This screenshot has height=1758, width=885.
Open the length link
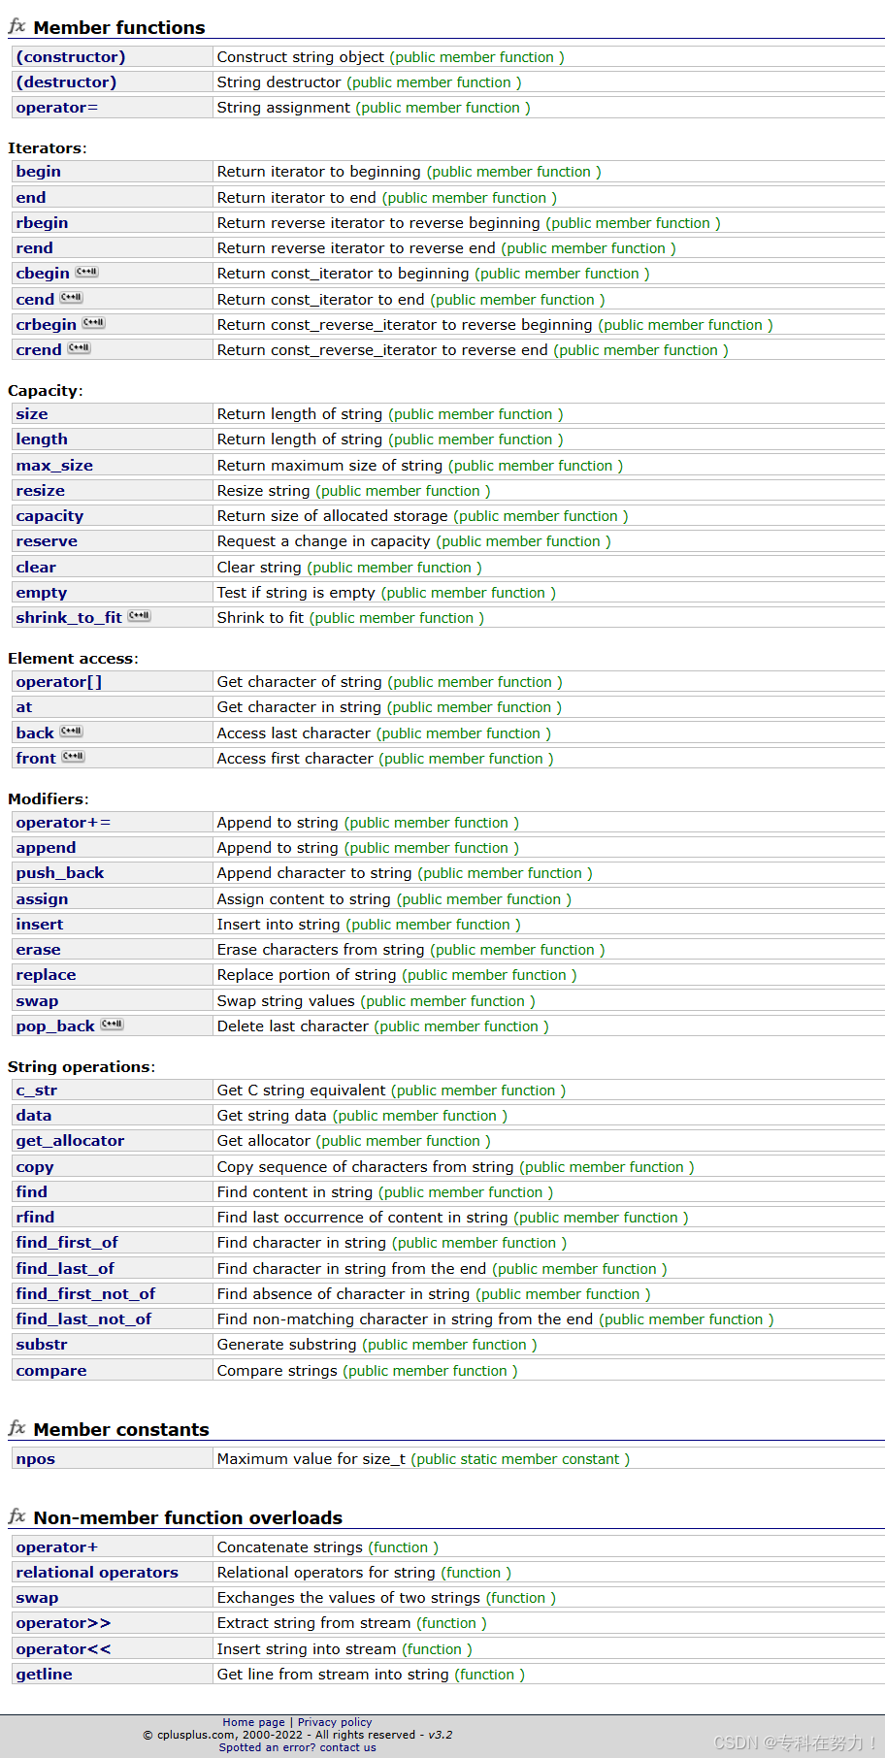(x=42, y=439)
